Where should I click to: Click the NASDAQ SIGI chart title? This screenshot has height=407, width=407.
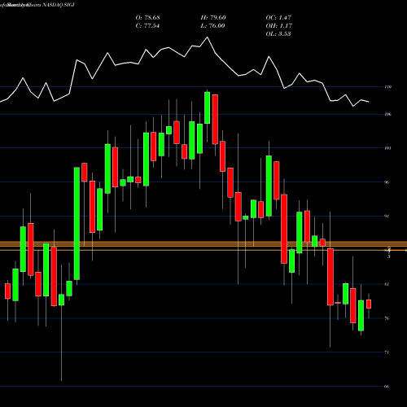tap(37, 5)
